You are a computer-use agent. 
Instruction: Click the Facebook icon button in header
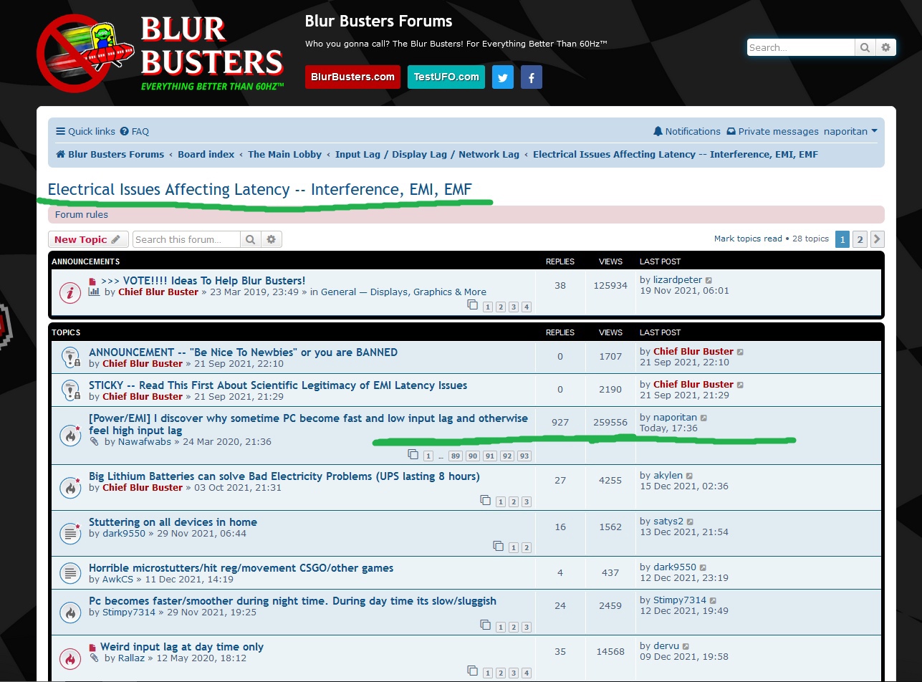point(531,77)
